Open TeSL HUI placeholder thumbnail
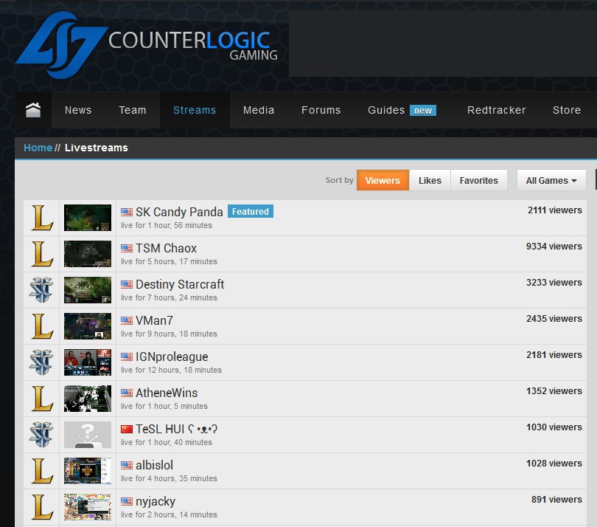This screenshot has height=527, width=597. coord(88,435)
